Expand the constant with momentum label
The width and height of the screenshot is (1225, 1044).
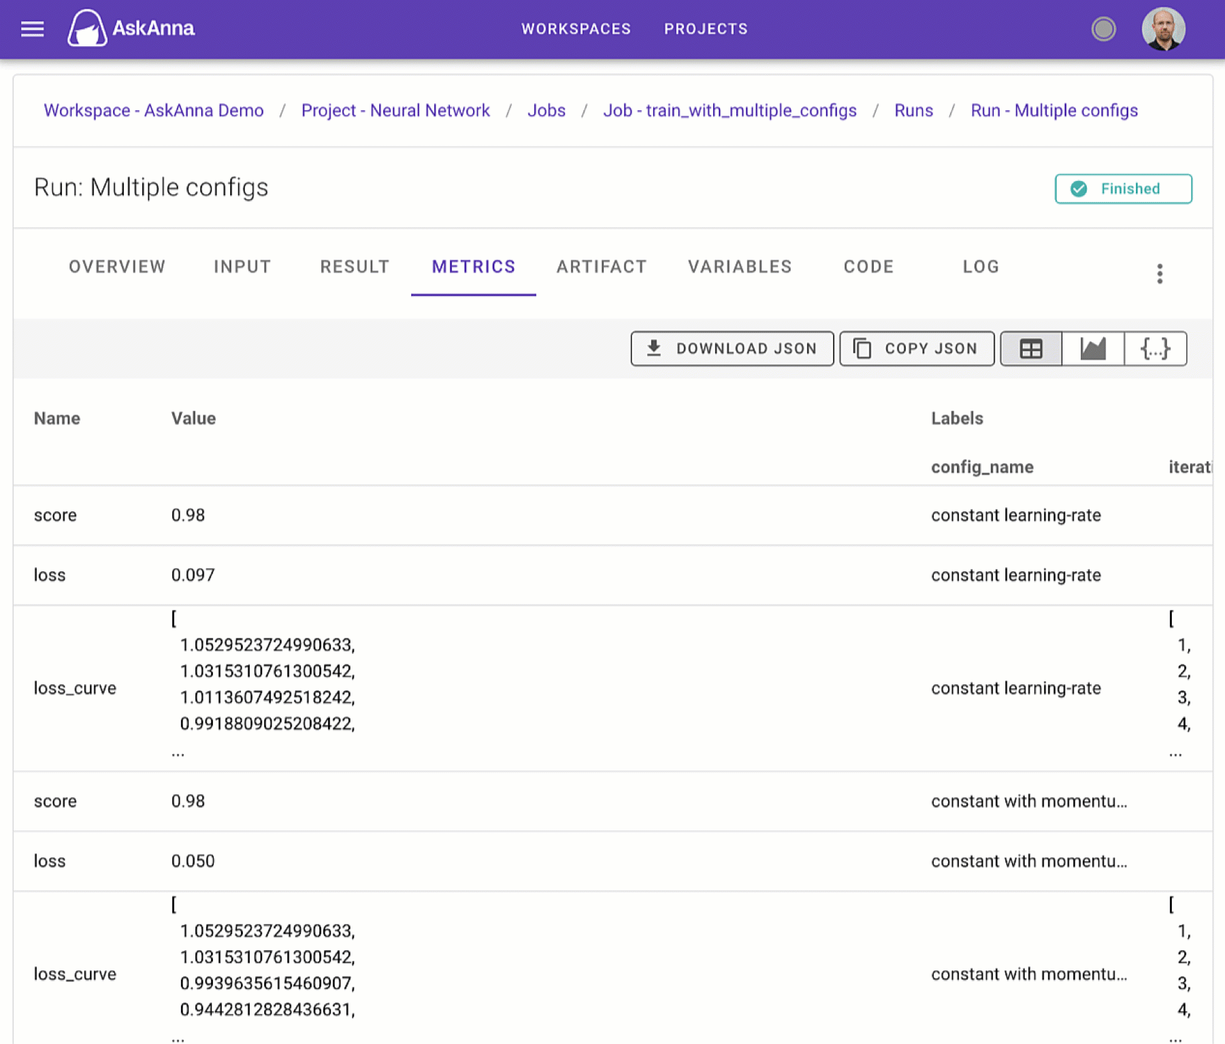[1028, 801]
